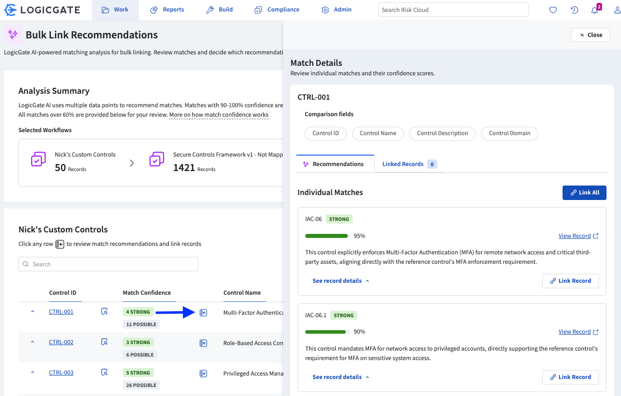621x396 pixels.
Task: Click the 3 STRONG badge for CTRL-002
Action: pyautogui.click(x=138, y=343)
